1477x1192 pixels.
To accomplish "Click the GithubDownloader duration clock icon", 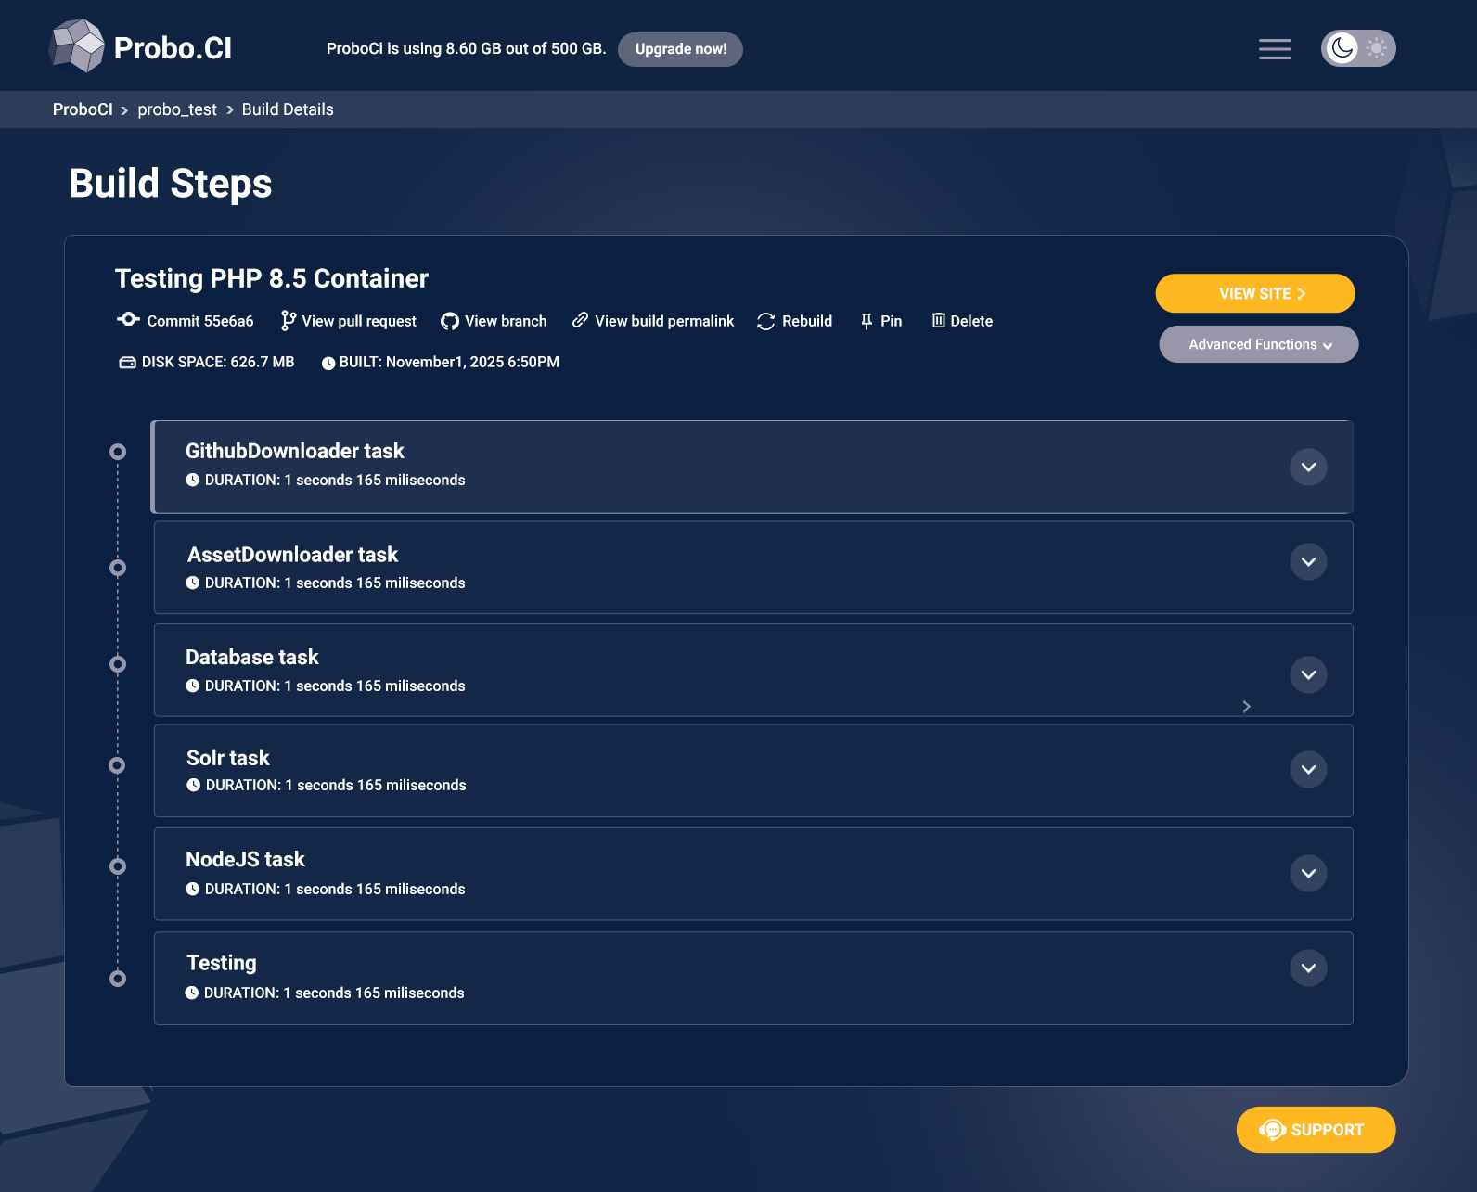I will pyautogui.click(x=193, y=480).
